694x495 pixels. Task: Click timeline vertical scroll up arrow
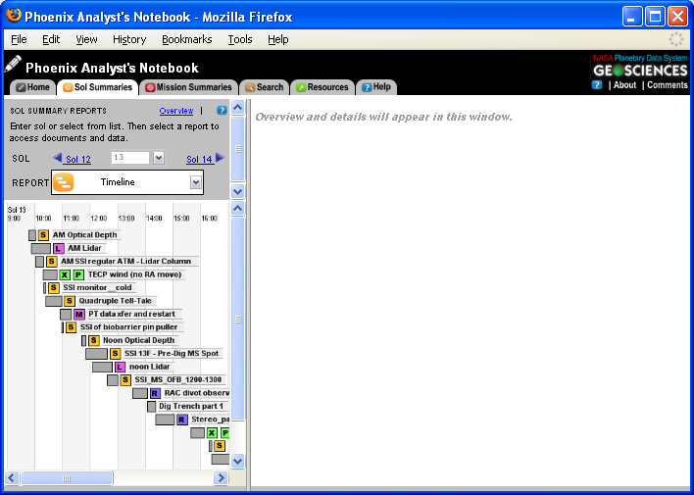coord(237,208)
